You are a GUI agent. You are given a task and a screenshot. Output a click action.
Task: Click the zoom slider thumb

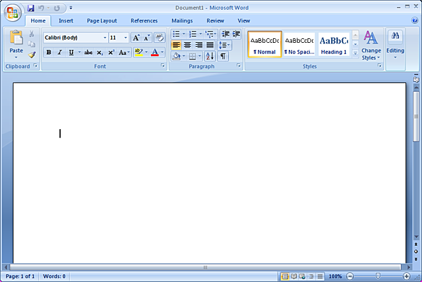[x=378, y=276]
